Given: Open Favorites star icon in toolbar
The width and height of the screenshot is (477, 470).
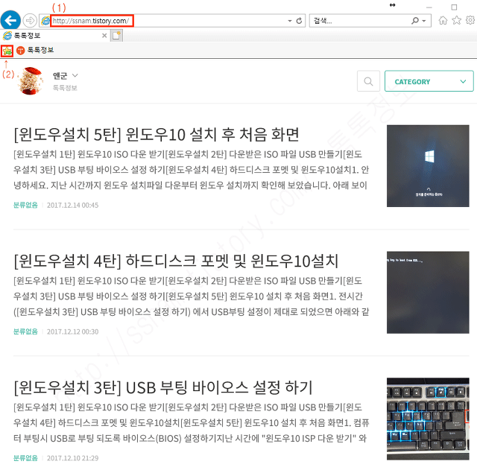Looking at the screenshot, I should 456,20.
